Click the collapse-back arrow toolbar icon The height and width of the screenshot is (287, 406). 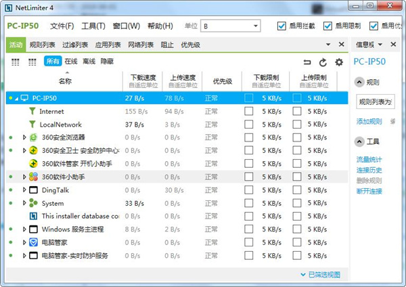(307, 62)
